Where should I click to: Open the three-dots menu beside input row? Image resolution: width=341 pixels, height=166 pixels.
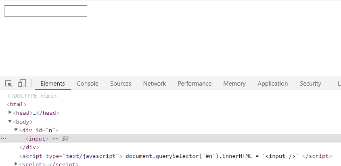tap(4, 139)
